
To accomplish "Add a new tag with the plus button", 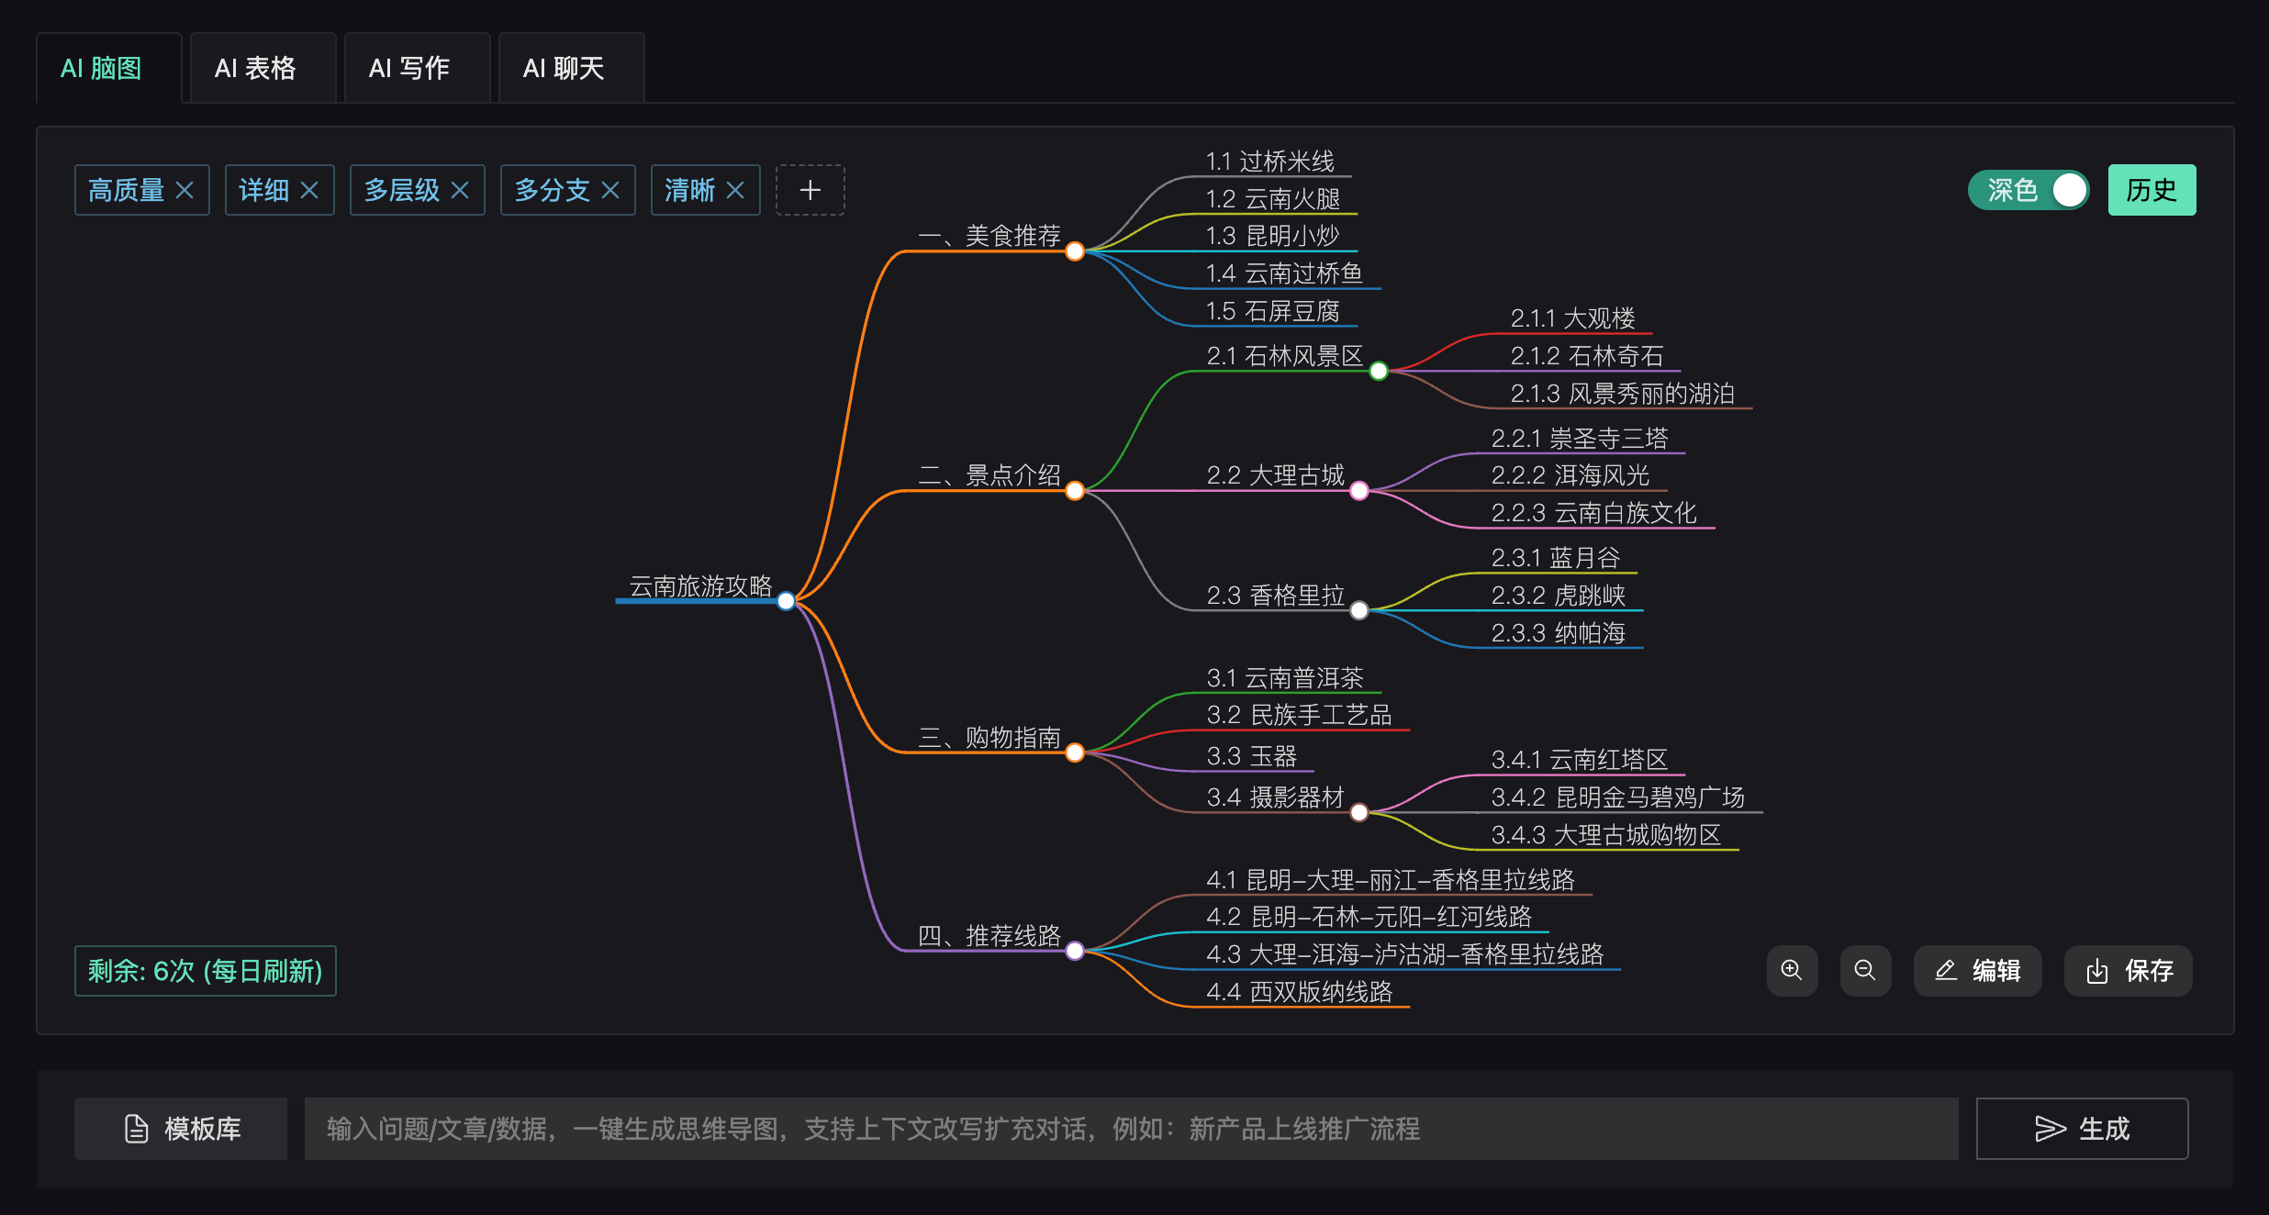I will point(810,190).
